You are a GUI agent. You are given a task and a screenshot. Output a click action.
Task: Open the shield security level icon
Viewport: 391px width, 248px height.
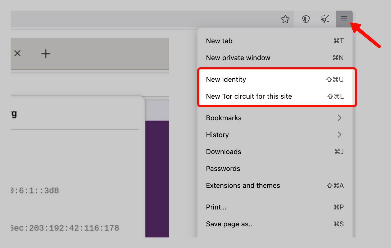[x=306, y=19]
